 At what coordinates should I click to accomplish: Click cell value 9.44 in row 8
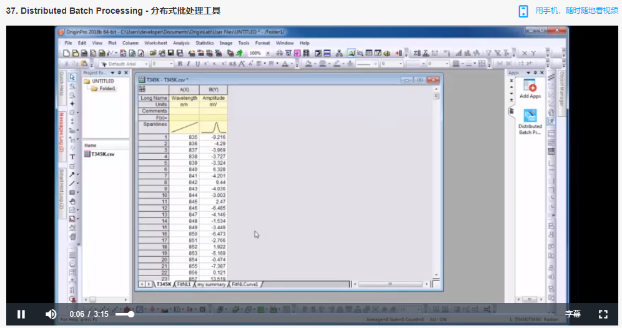pyautogui.click(x=214, y=182)
